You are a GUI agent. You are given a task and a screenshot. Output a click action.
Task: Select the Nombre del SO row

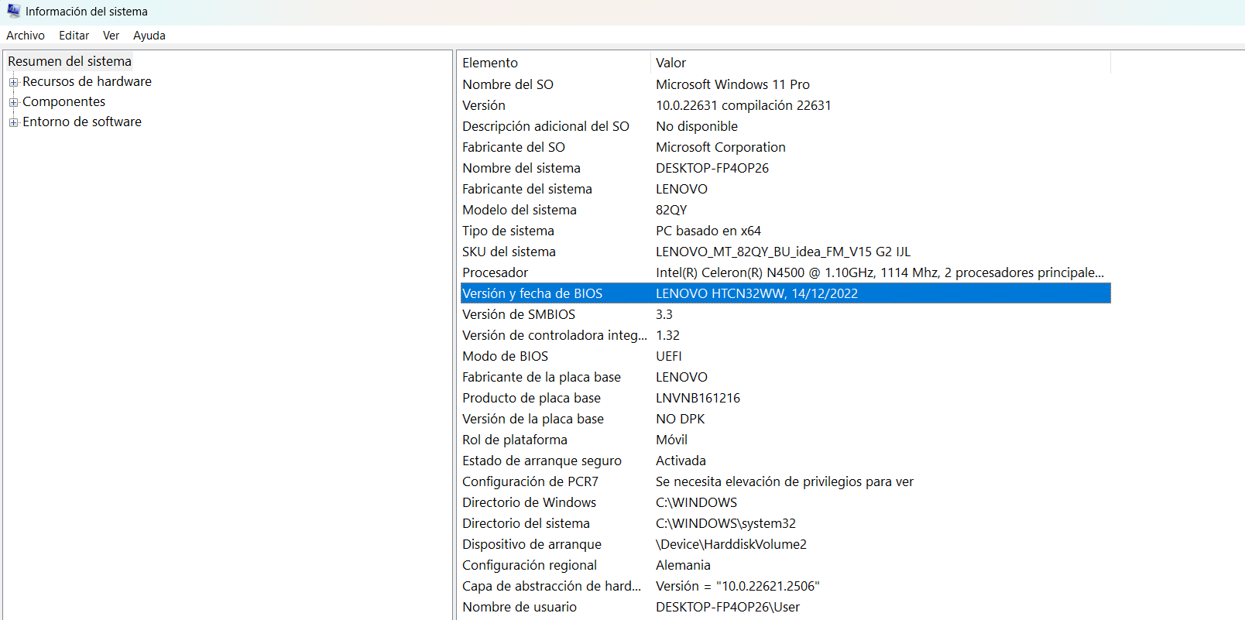tap(508, 84)
